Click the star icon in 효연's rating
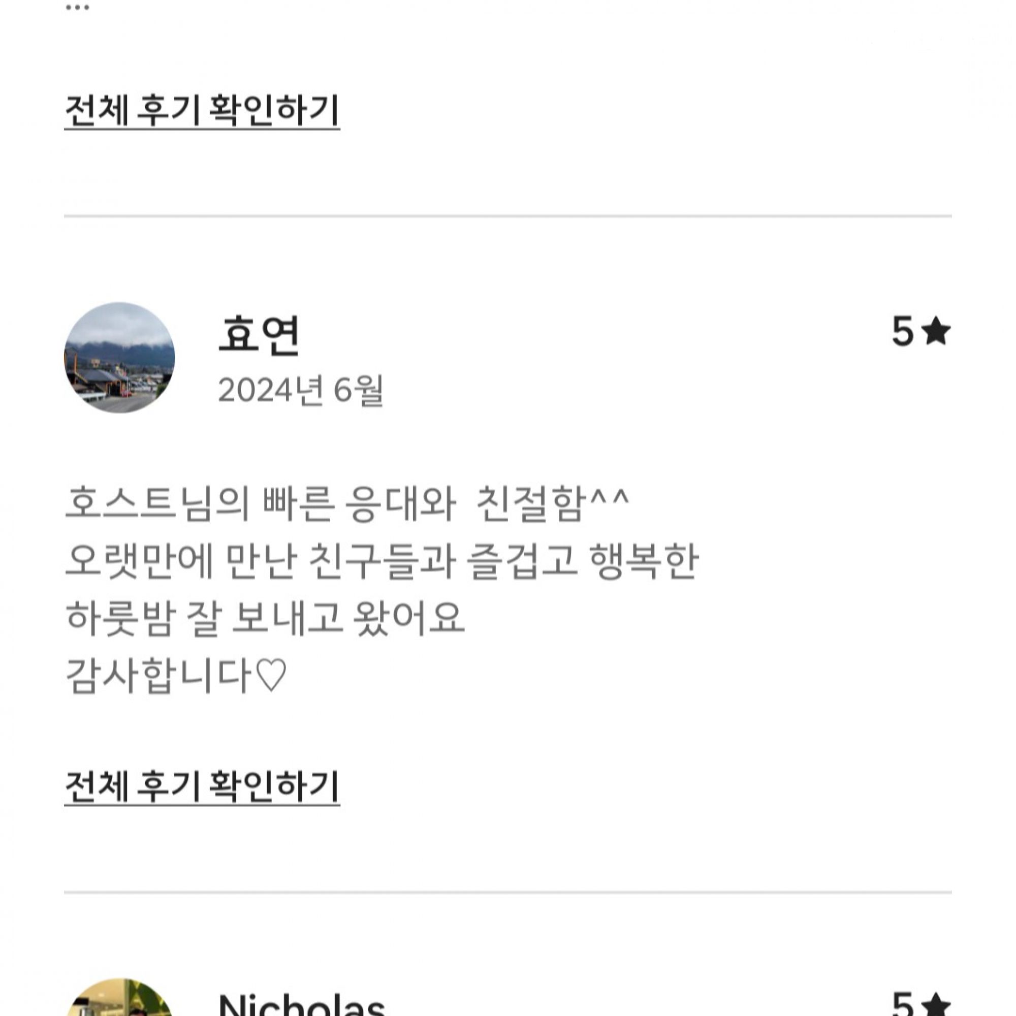Viewport: 1016px width, 1016px height. point(936,333)
